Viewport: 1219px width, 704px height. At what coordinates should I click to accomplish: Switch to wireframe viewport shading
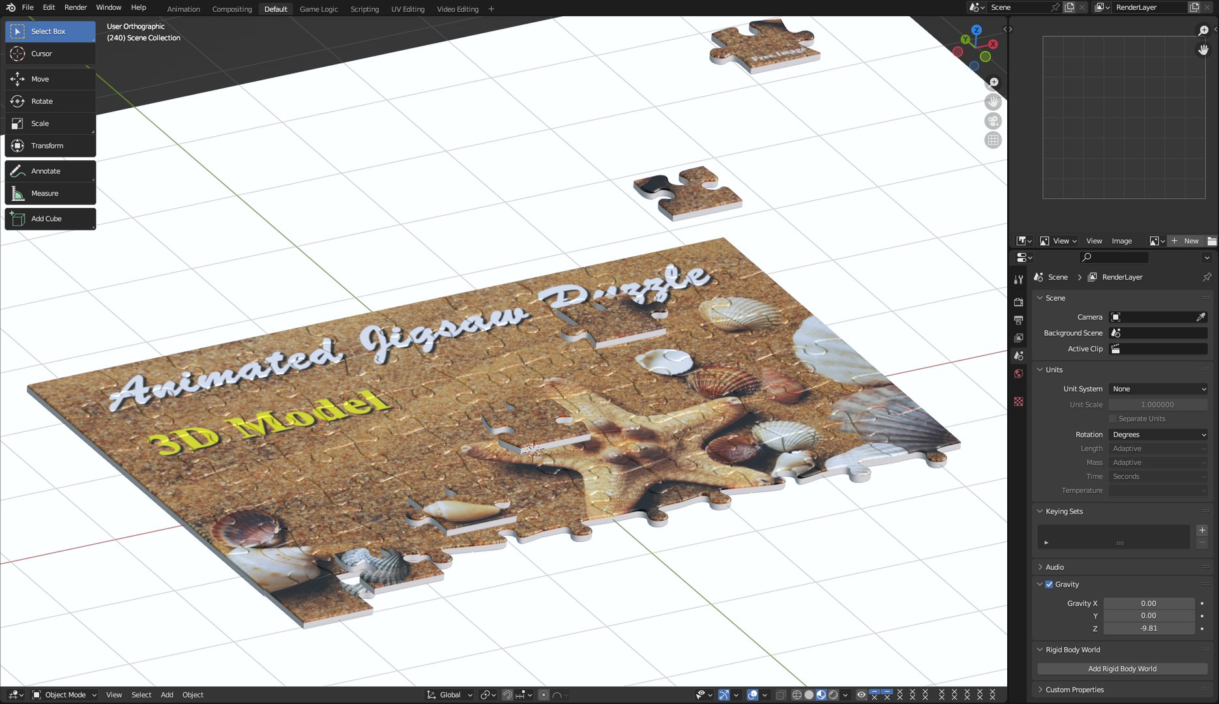pyautogui.click(x=797, y=695)
